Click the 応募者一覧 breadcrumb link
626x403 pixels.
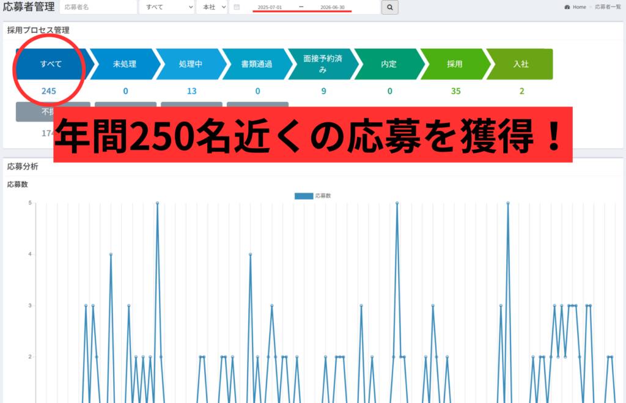pyautogui.click(x=608, y=7)
